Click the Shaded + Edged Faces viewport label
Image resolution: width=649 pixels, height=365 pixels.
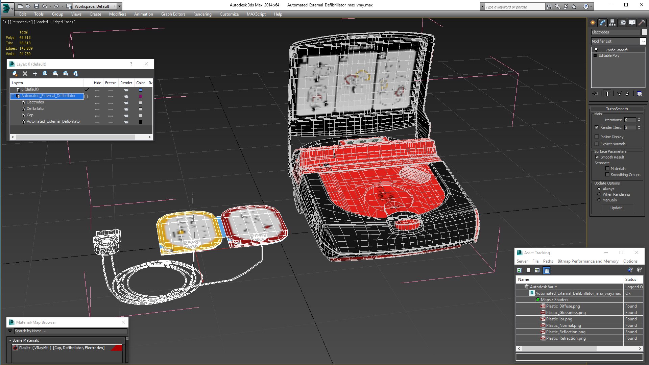[55, 22]
